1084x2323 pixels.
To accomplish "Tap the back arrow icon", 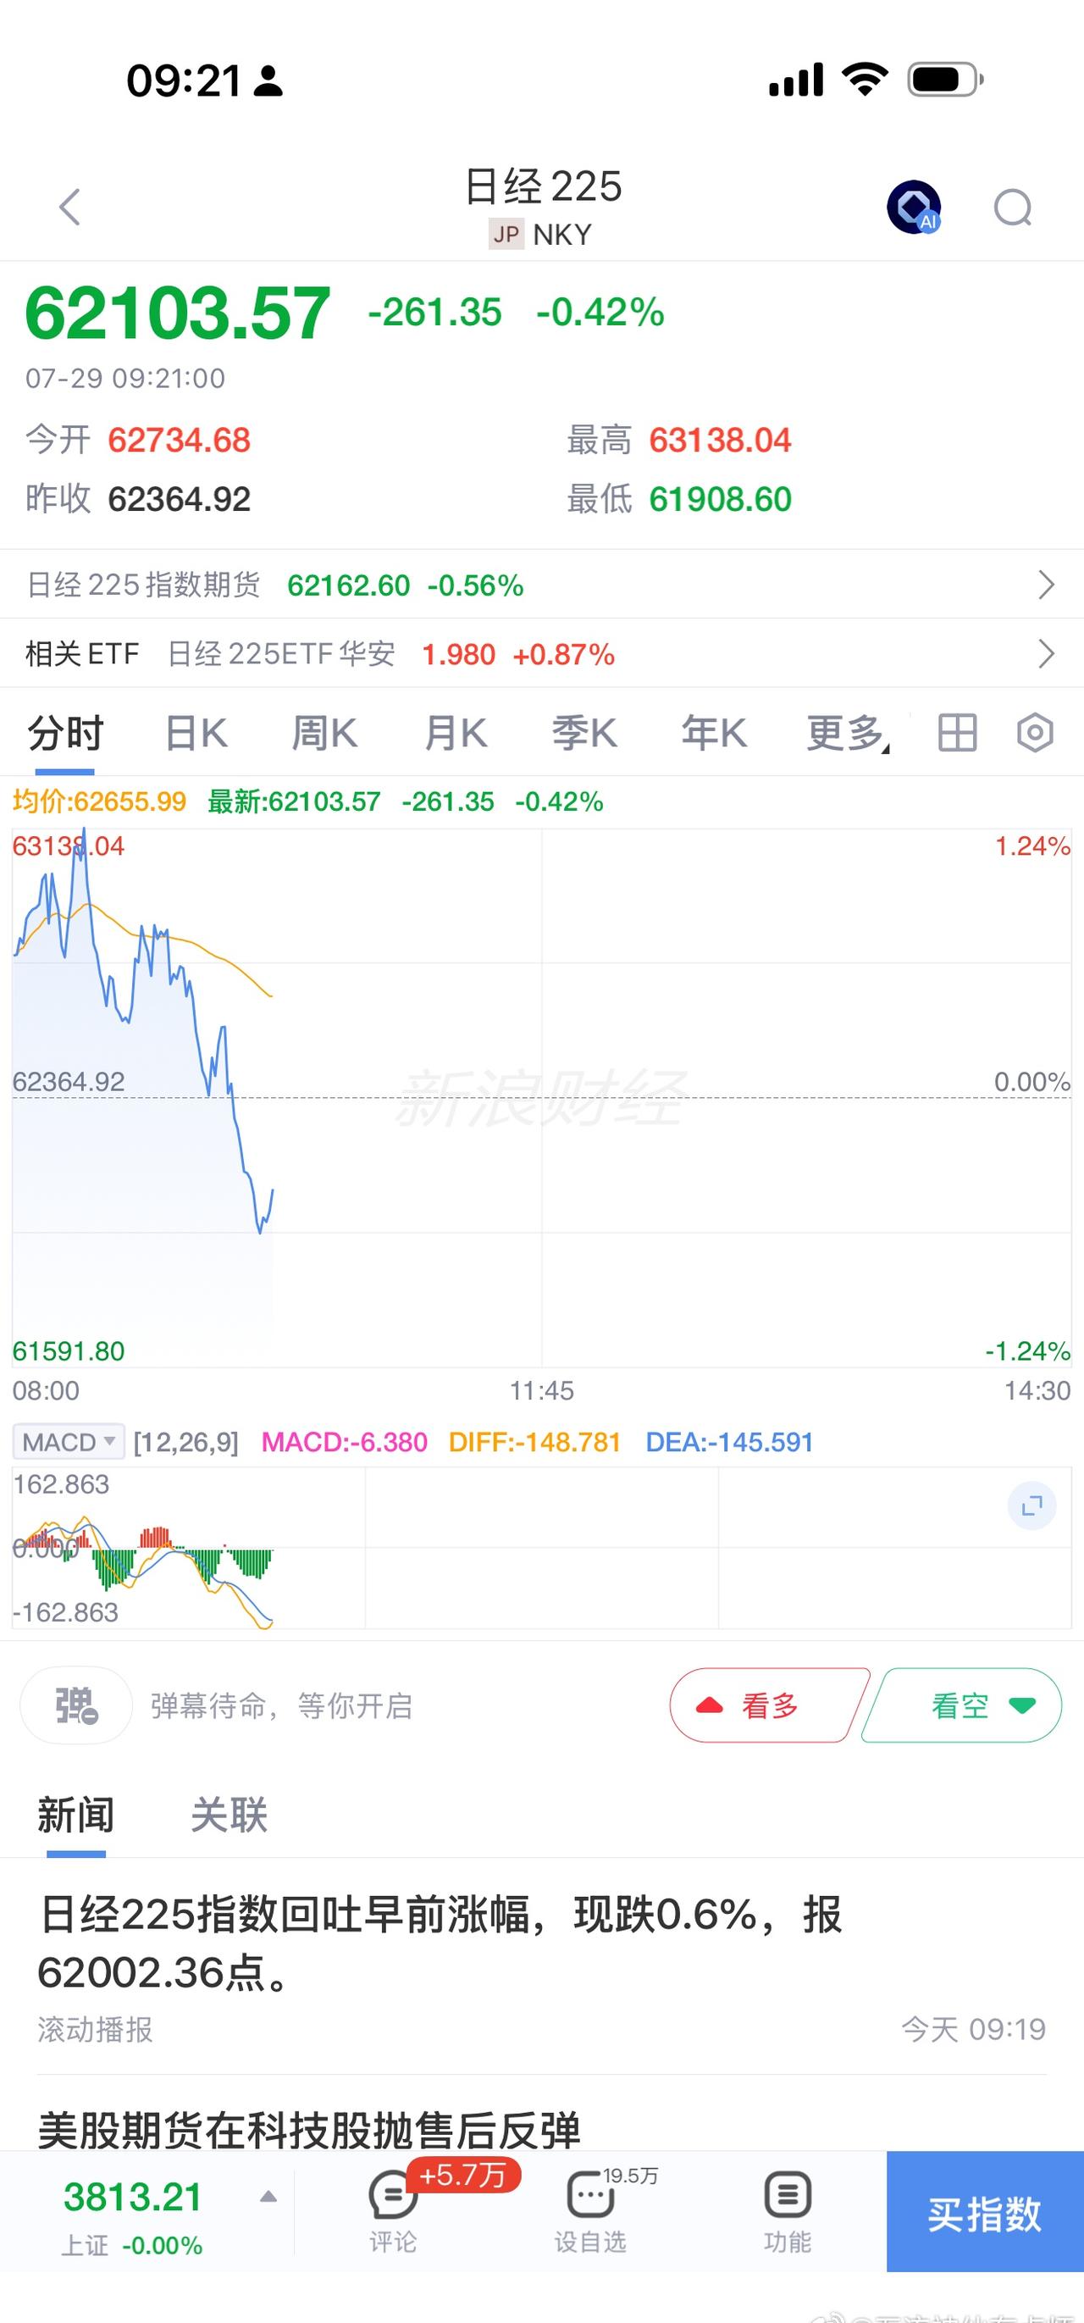I will [70, 208].
